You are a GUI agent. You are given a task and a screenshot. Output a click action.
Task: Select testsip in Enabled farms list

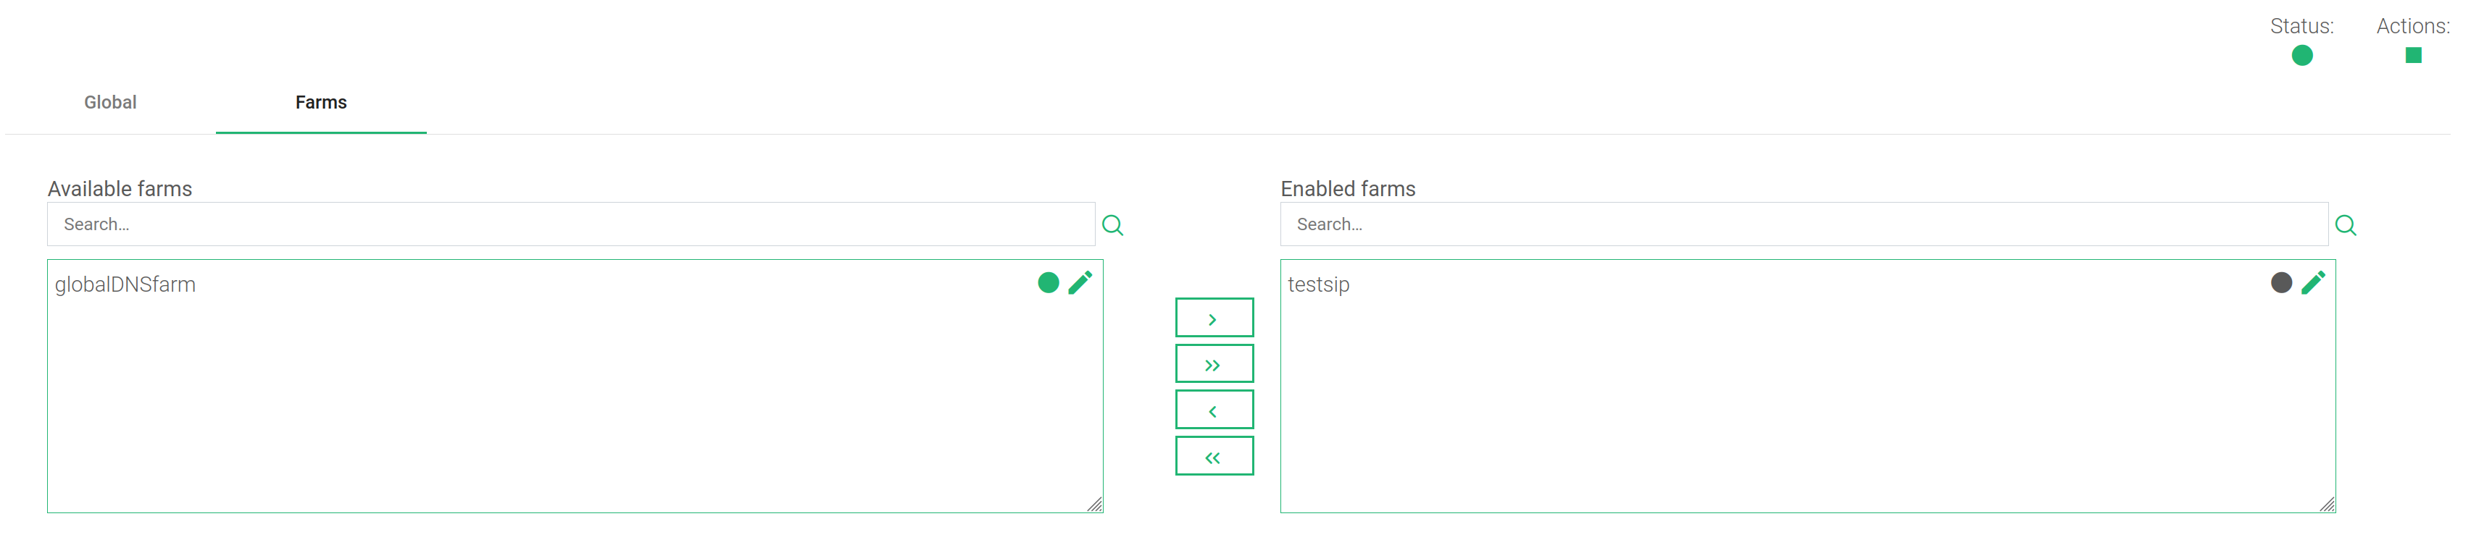(x=1318, y=284)
